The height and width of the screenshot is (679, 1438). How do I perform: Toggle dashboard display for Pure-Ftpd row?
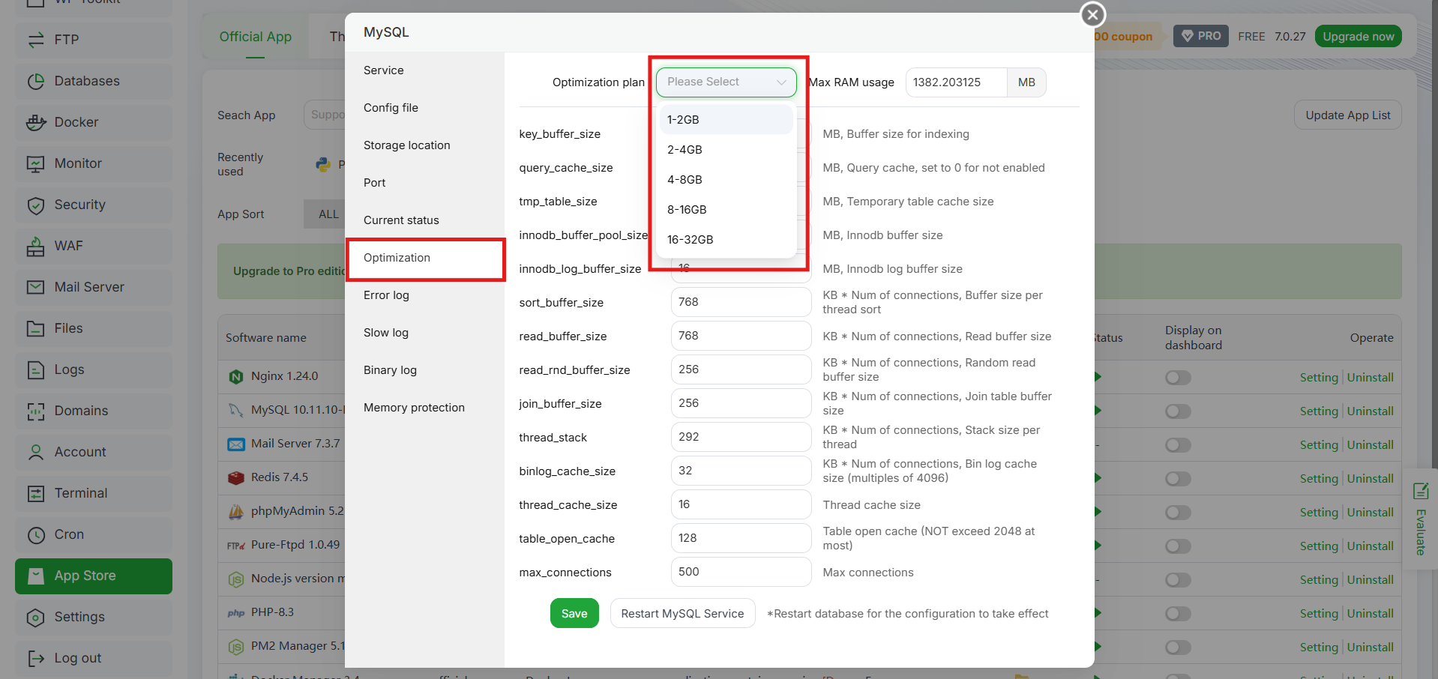coord(1178,546)
